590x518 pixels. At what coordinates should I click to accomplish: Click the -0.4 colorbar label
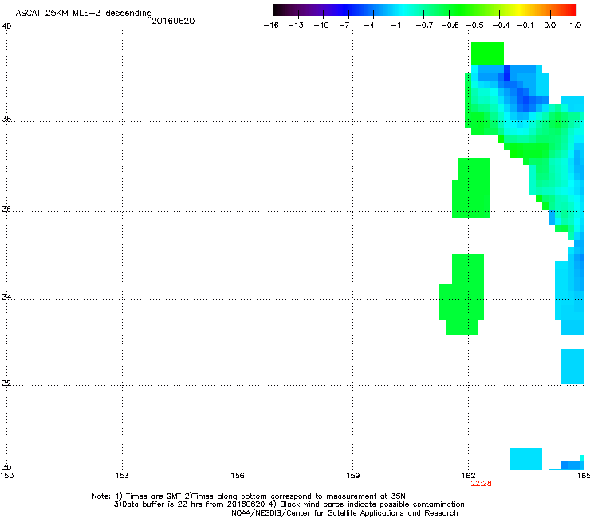click(x=501, y=26)
